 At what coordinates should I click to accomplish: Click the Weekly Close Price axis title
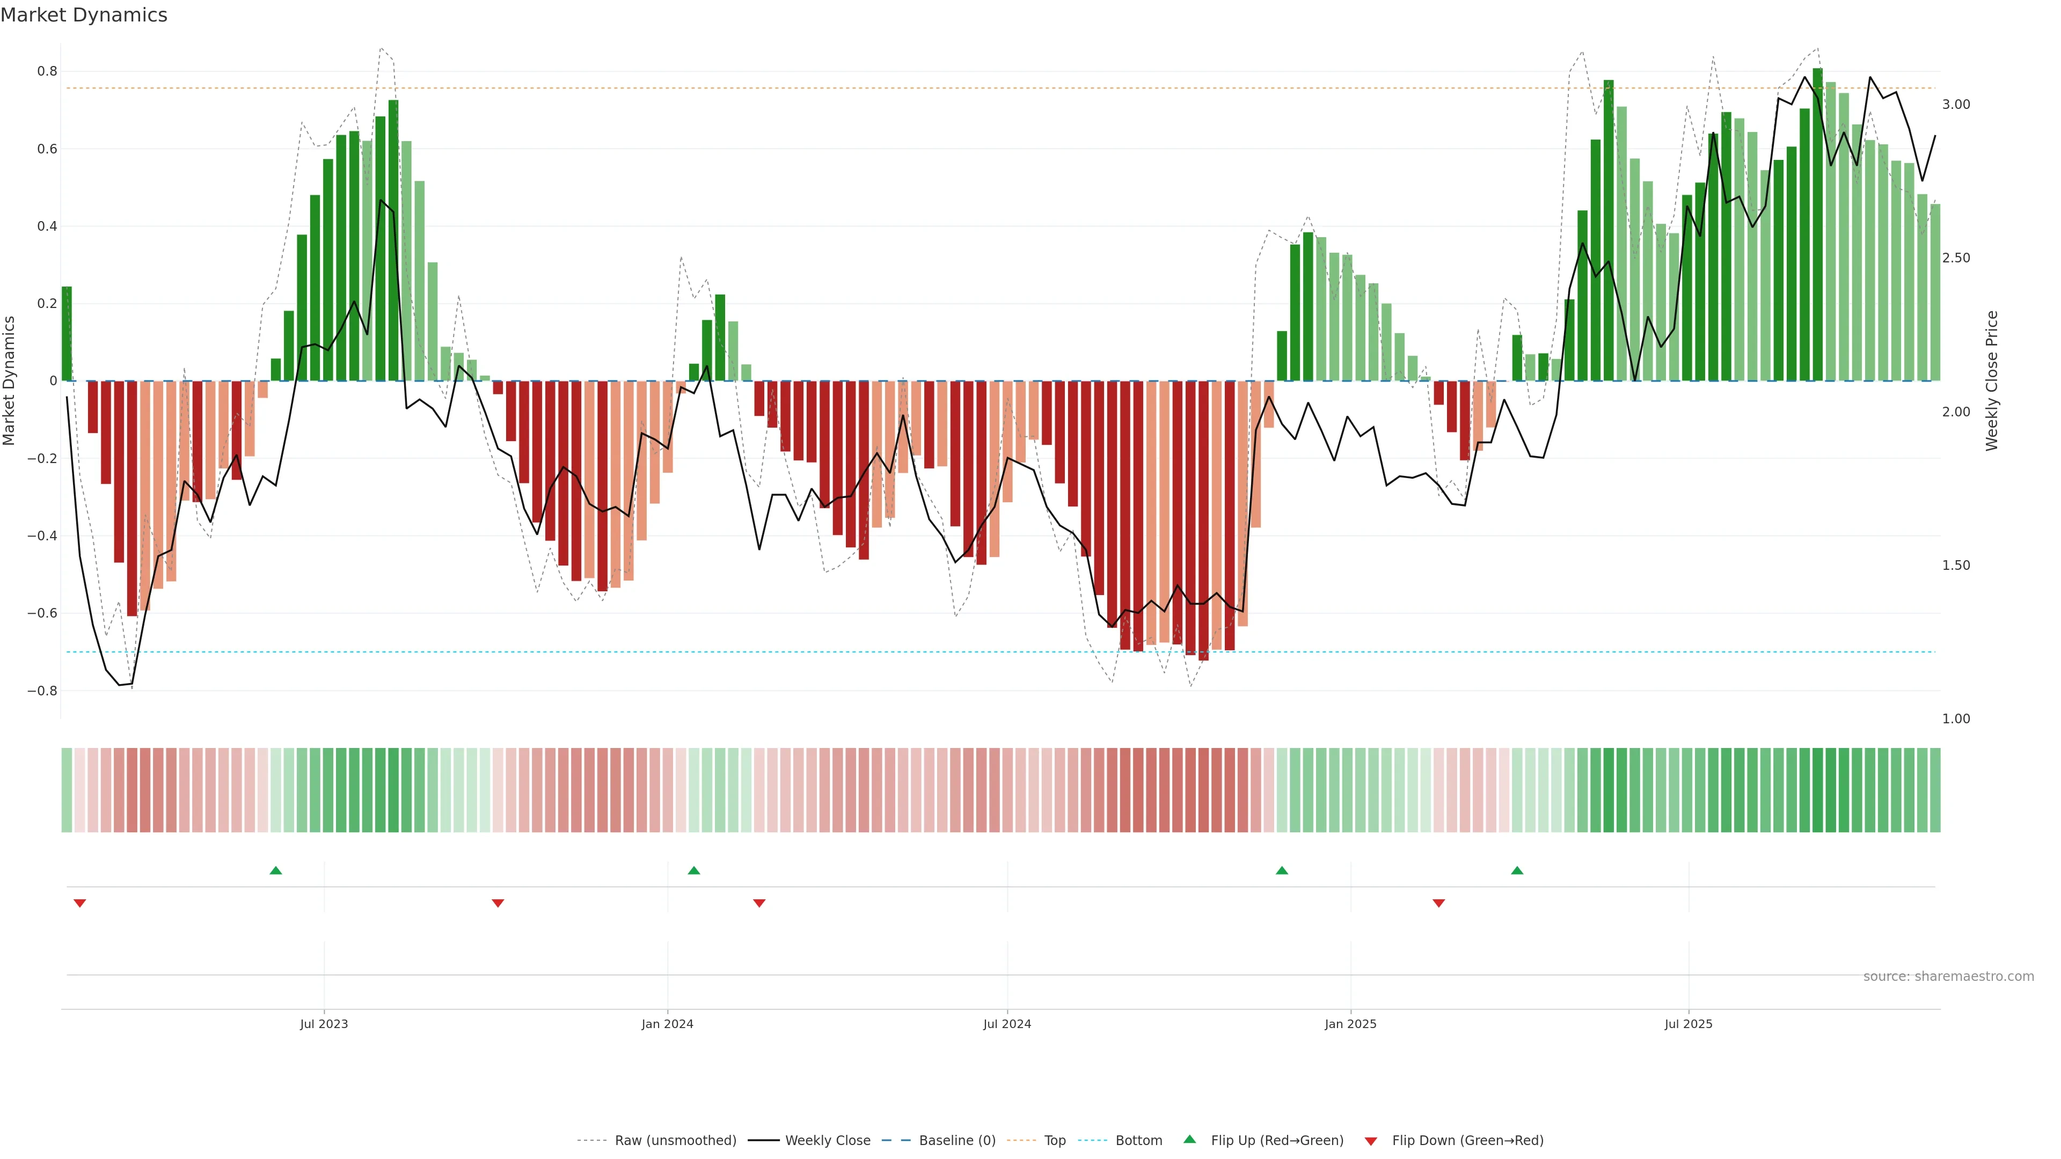tap(1991, 381)
